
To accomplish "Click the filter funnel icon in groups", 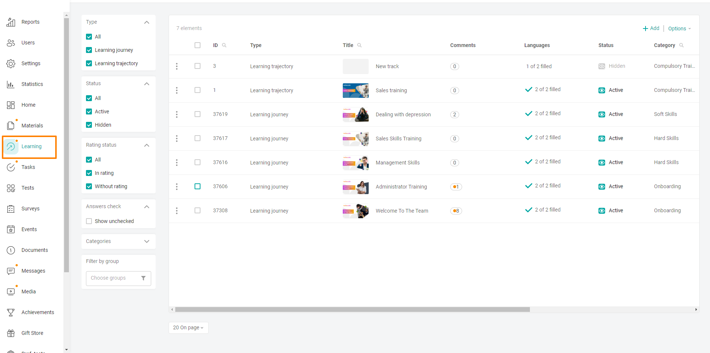I will (x=143, y=278).
